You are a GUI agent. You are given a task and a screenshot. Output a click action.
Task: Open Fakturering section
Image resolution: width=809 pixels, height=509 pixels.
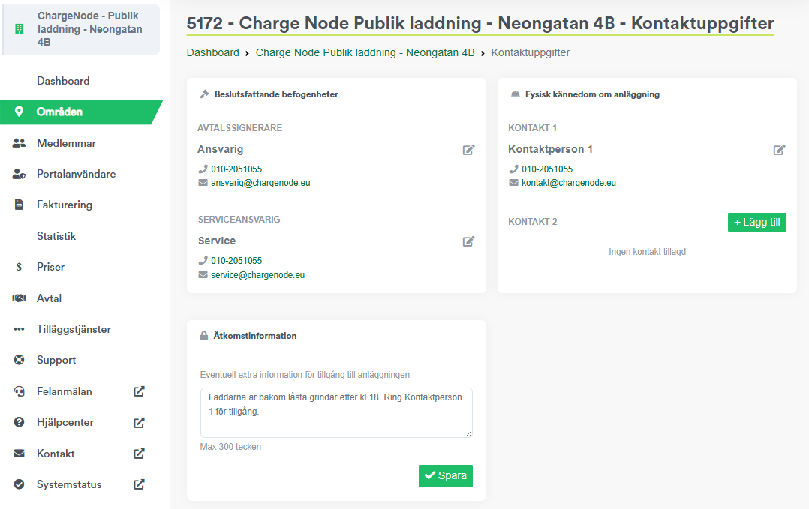click(x=65, y=205)
